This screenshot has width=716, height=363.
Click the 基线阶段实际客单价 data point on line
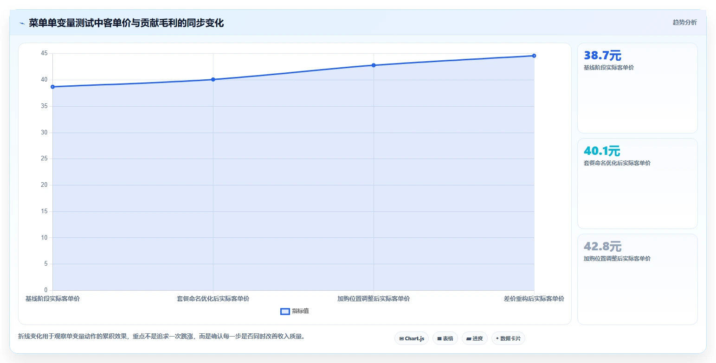52,87
